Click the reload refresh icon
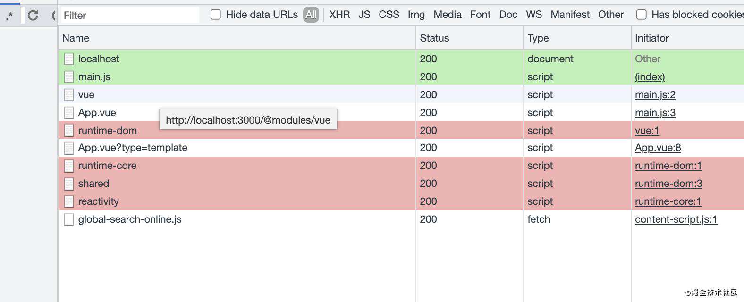The height and width of the screenshot is (302, 744). tap(33, 16)
